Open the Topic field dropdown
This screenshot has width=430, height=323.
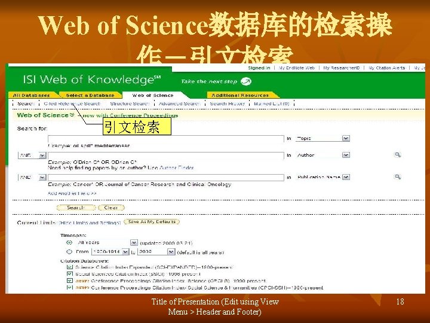[346, 138]
